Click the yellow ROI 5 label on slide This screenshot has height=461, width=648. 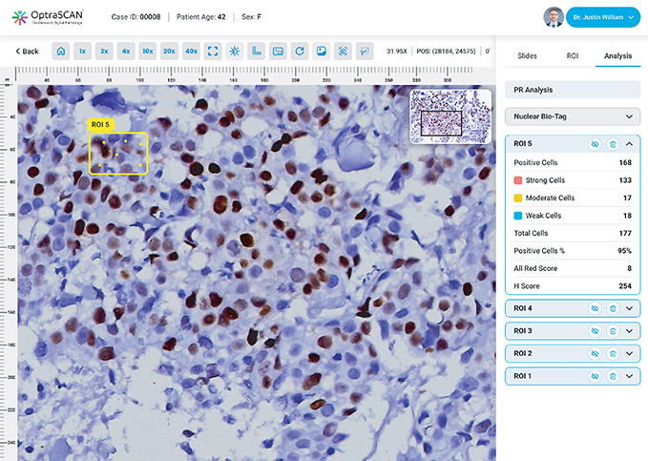tap(100, 124)
